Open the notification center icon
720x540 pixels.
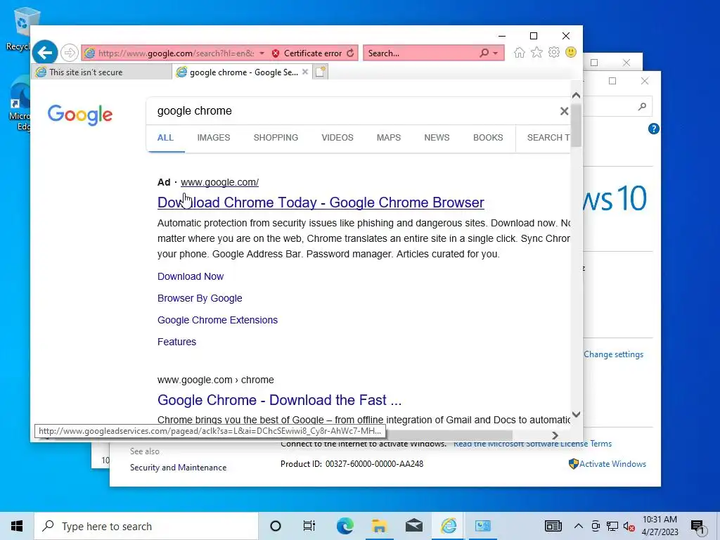pos(697,527)
